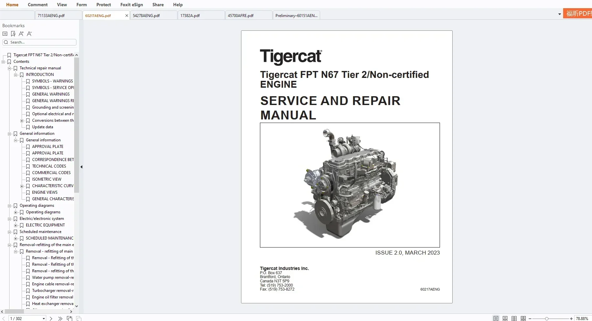Increase bookmark text size with A+ icon

pos(21,34)
